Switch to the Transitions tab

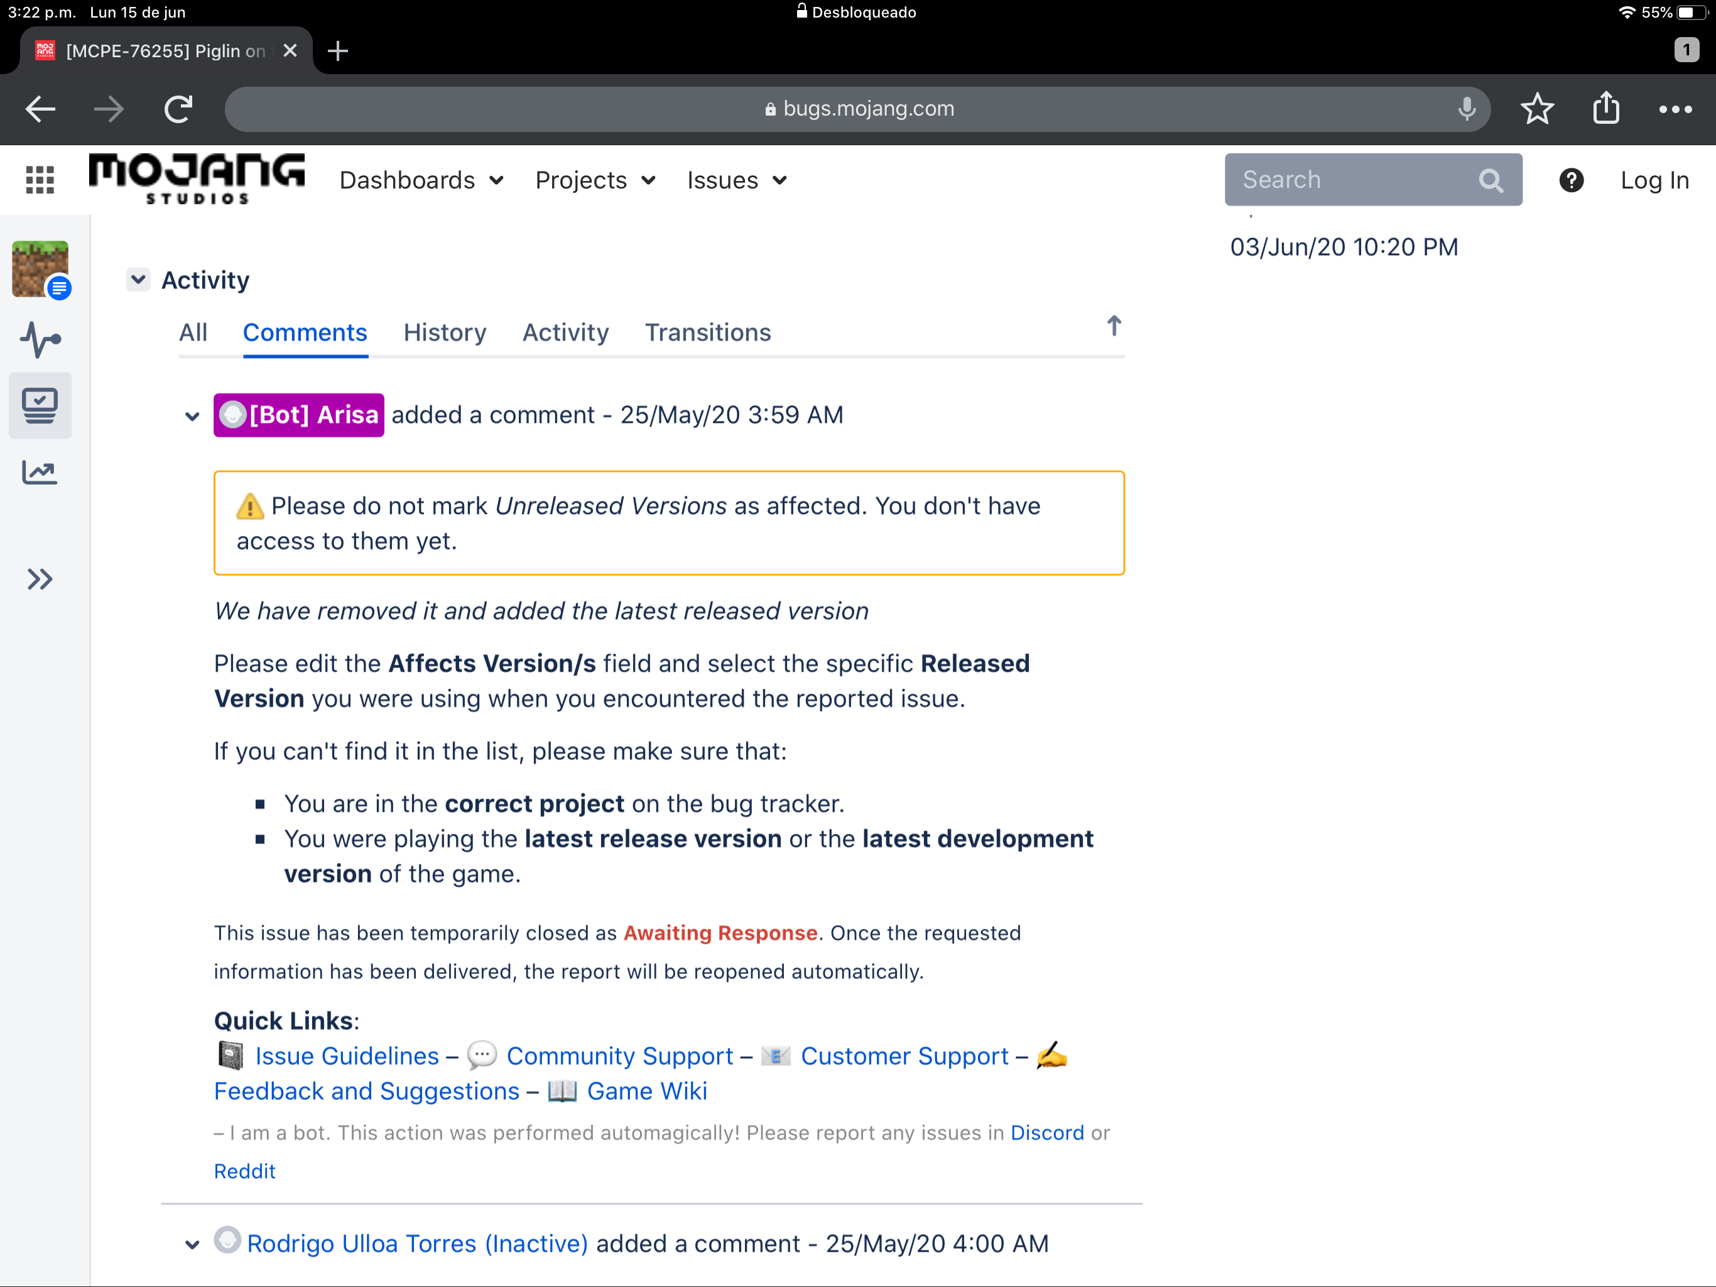(707, 332)
